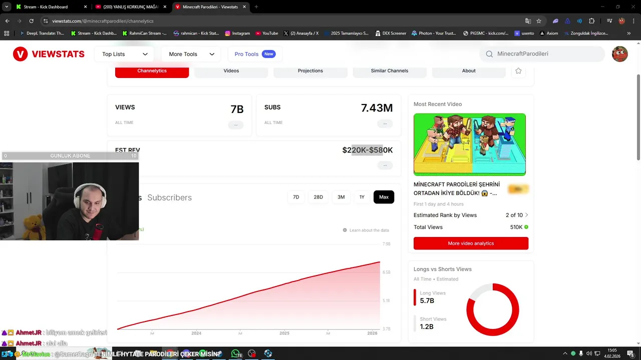Click the taskbar volume icon
641x360 pixels.
pyautogui.click(x=589, y=353)
